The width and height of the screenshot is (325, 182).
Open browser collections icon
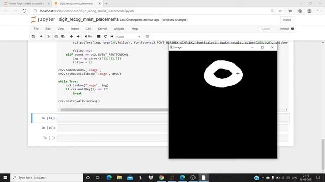[300, 11]
